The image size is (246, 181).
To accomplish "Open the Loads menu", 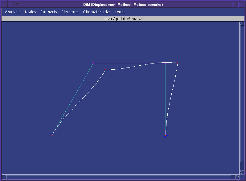I will point(120,12).
